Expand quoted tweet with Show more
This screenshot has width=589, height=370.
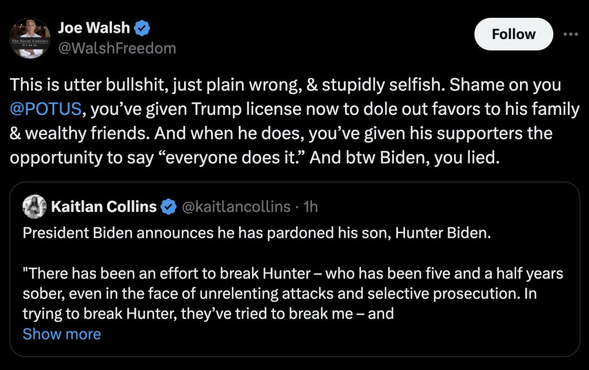[x=62, y=334]
